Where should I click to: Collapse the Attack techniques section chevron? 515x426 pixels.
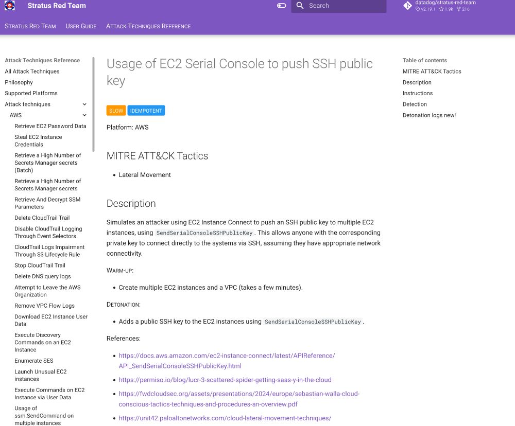[x=84, y=104]
